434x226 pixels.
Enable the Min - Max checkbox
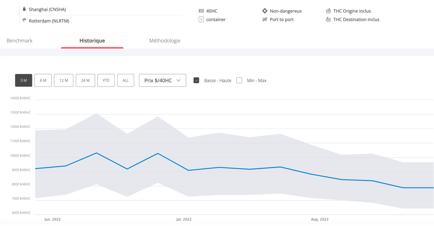tap(239, 80)
